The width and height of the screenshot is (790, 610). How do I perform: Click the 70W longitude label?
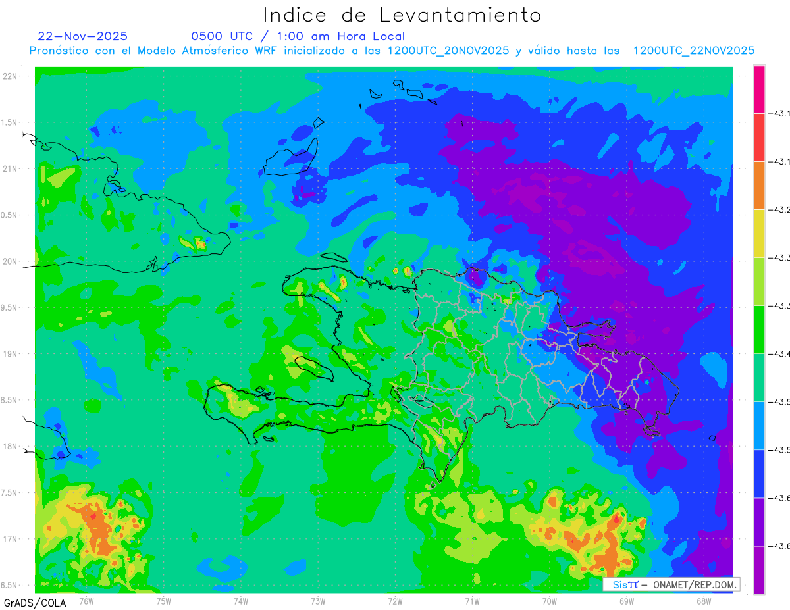pyautogui.click(x=550, y=601)
